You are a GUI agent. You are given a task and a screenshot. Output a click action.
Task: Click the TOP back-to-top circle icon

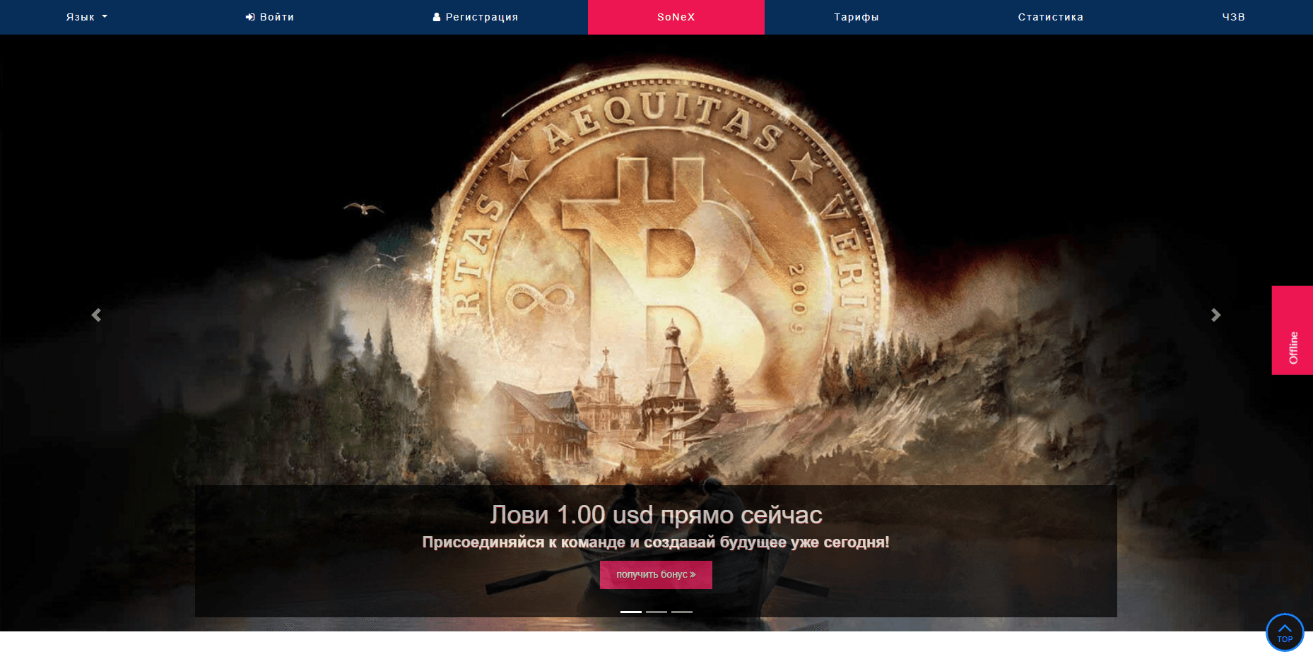pos(1285,632)
